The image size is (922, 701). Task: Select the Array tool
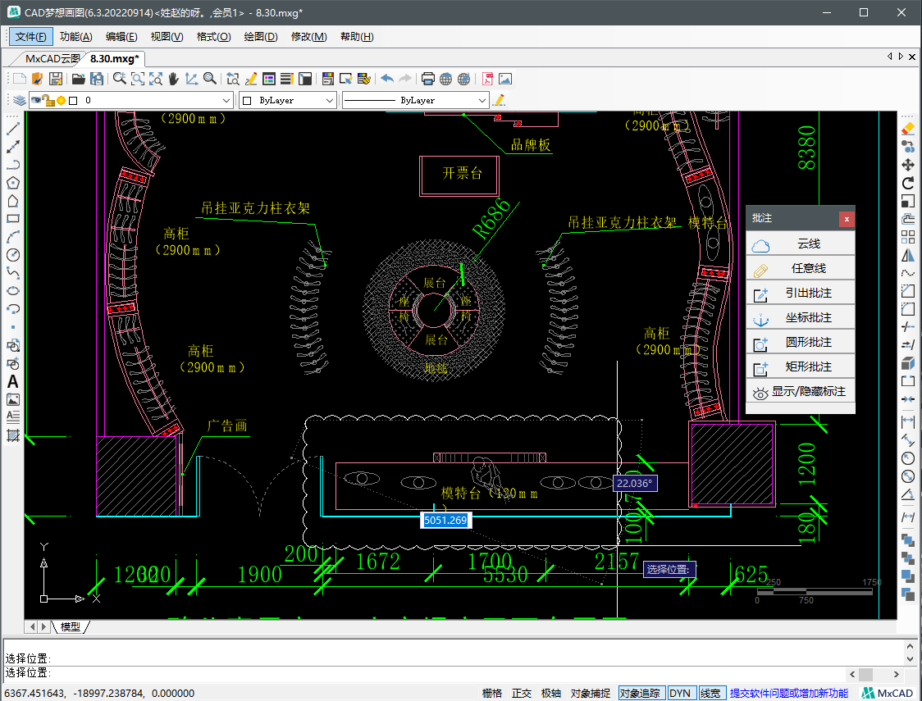(x=908, y=237)
